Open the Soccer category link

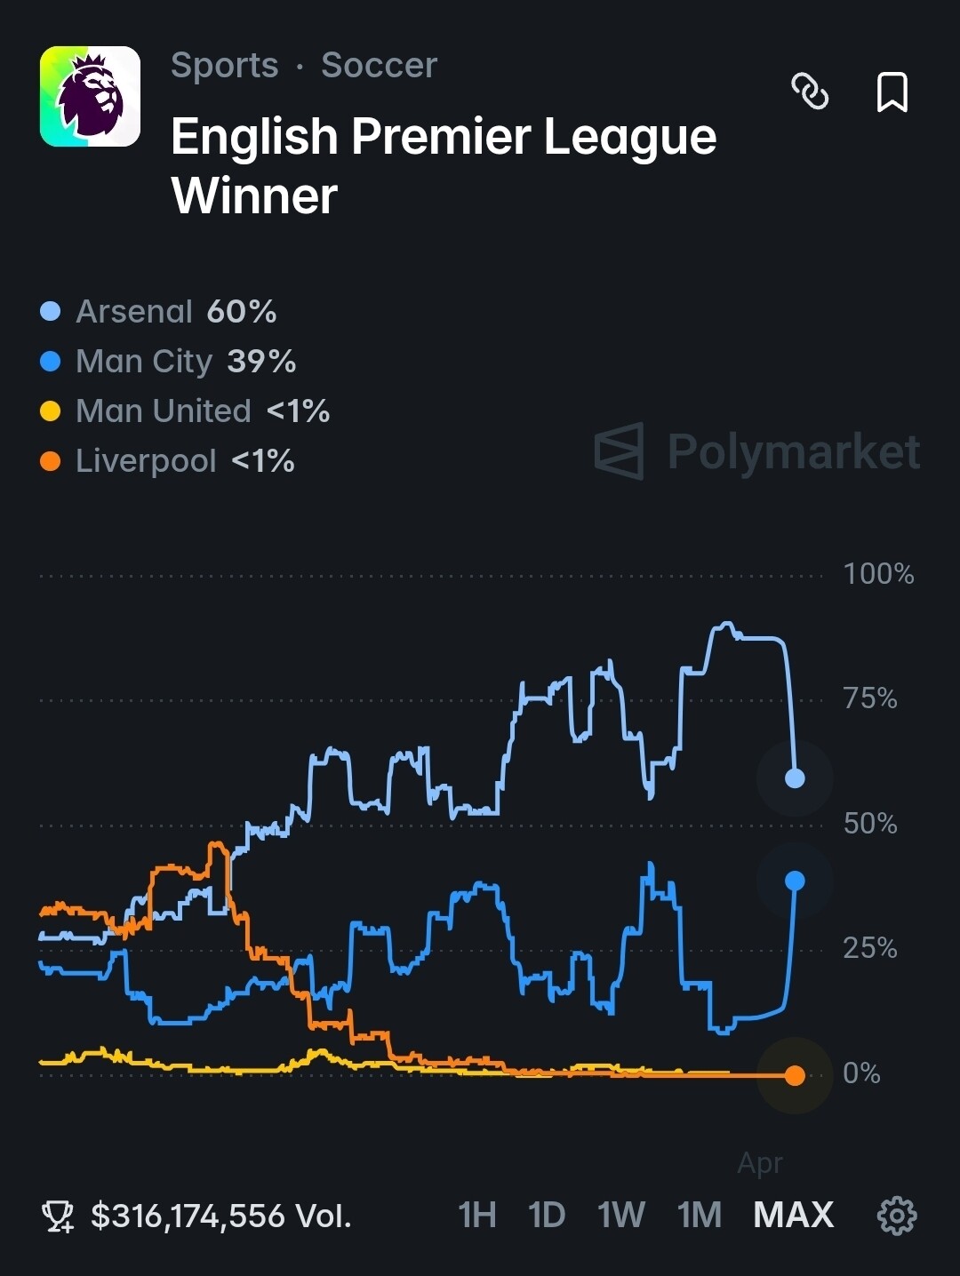[379, 65]
